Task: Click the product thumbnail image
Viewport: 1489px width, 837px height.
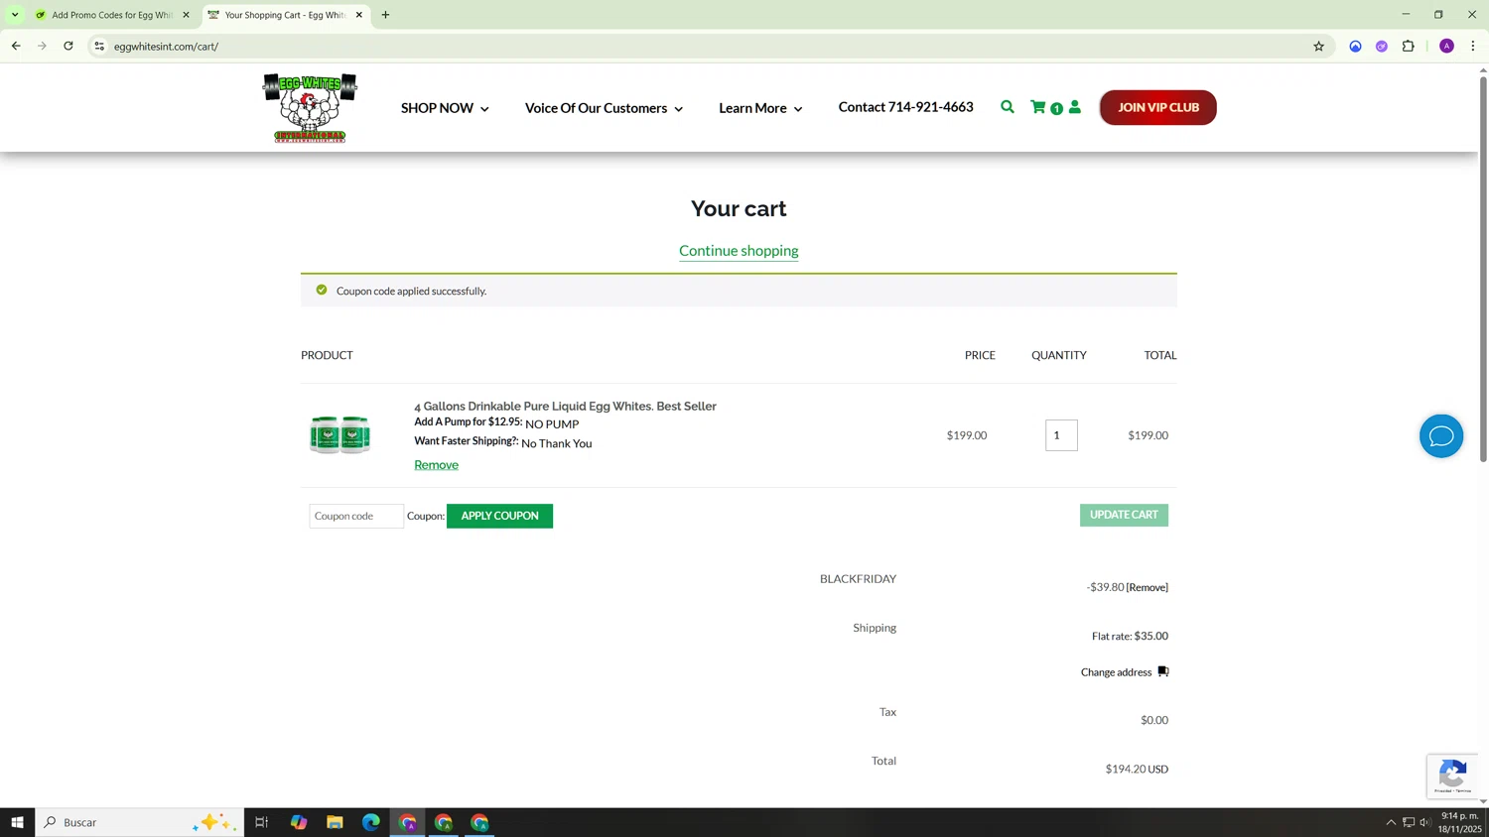Action: 339,434
